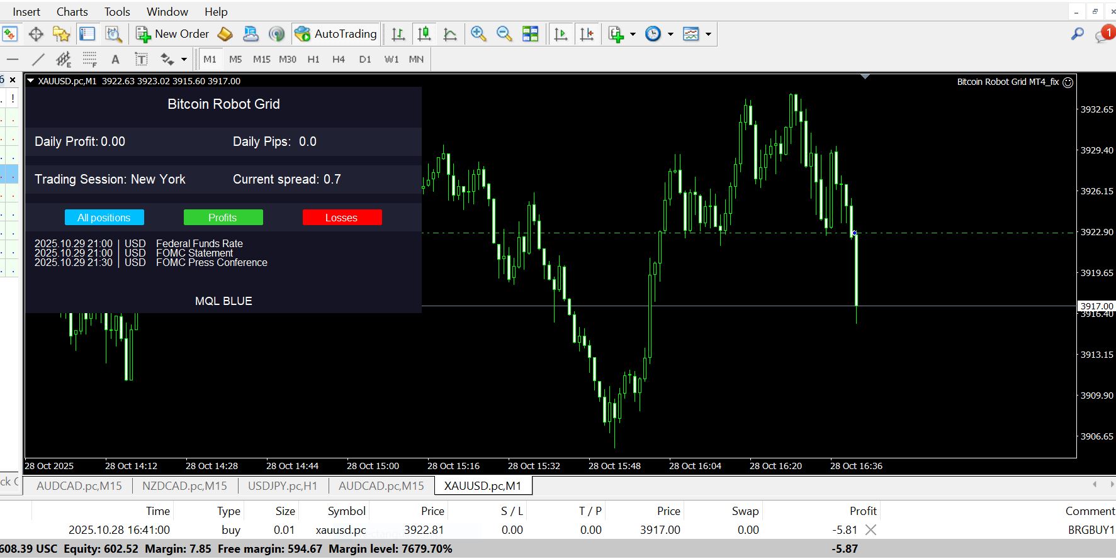
Task: Click the New Order button
Action: tap(172, 34)
